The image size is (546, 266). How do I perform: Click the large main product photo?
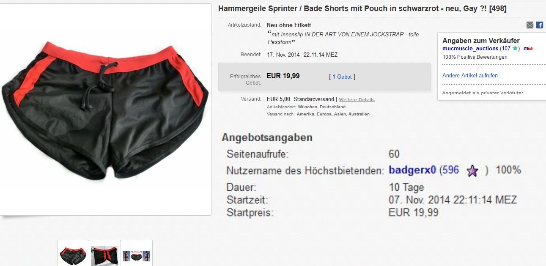tap(105, 110)
